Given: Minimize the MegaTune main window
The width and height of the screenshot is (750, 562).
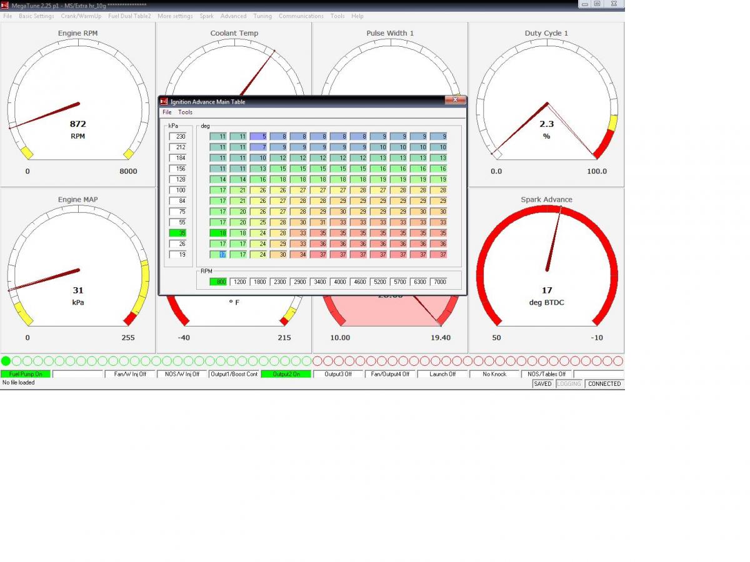Looking at the screenshot, I should click(584, 4).
